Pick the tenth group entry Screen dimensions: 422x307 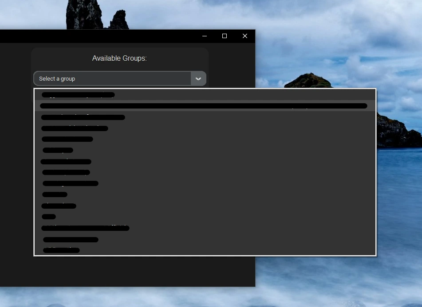click(55, 194)
